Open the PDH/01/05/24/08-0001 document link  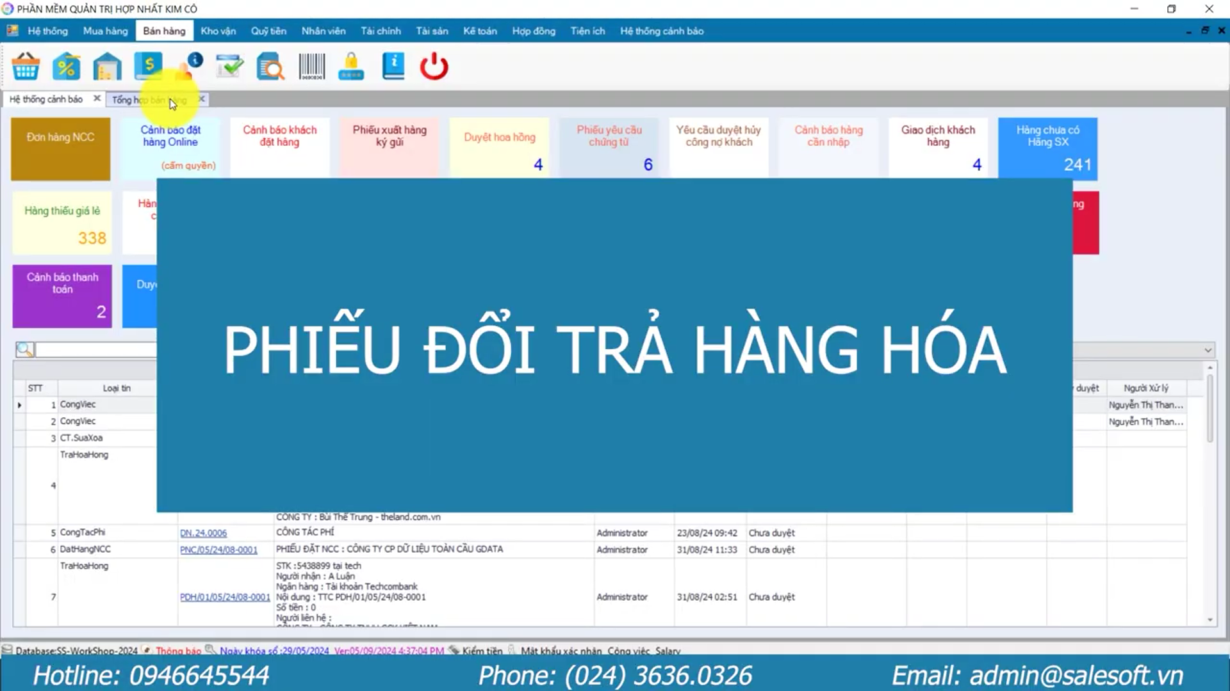click(x=225, y=597)
